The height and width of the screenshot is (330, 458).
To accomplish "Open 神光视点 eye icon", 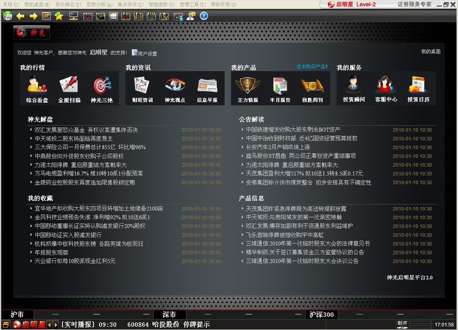I will (x=174, y=86).
